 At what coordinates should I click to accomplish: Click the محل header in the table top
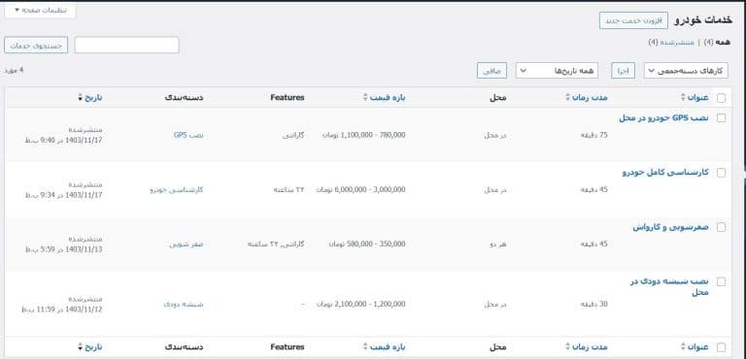tap(498, 97)
